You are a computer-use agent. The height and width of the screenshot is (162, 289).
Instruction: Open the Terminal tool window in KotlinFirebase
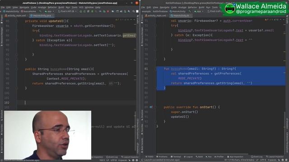tap(176, 157)
